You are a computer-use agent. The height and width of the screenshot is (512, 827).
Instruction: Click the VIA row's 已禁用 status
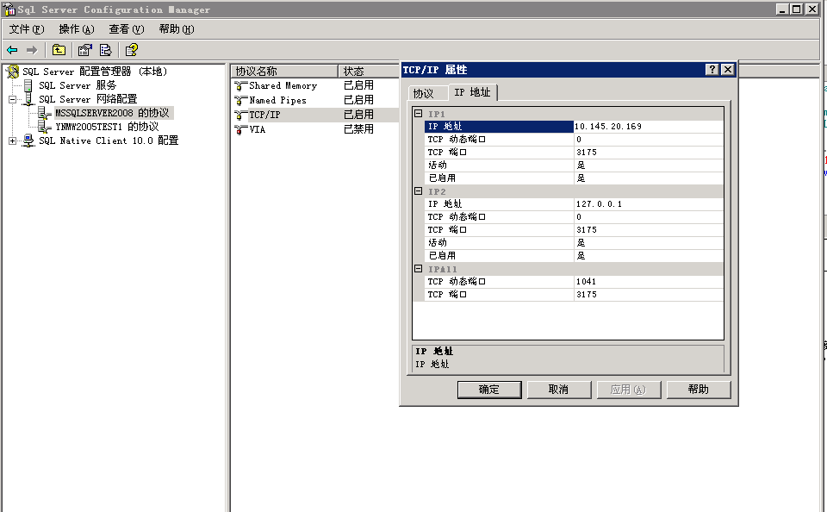pyautogui.click(x=358, y=129)
